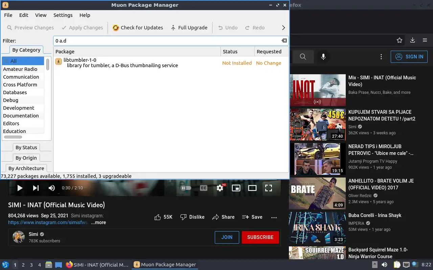Switch to the By Architecture tab
This screenshot has height=270, width=433.
tap(26, 168)
